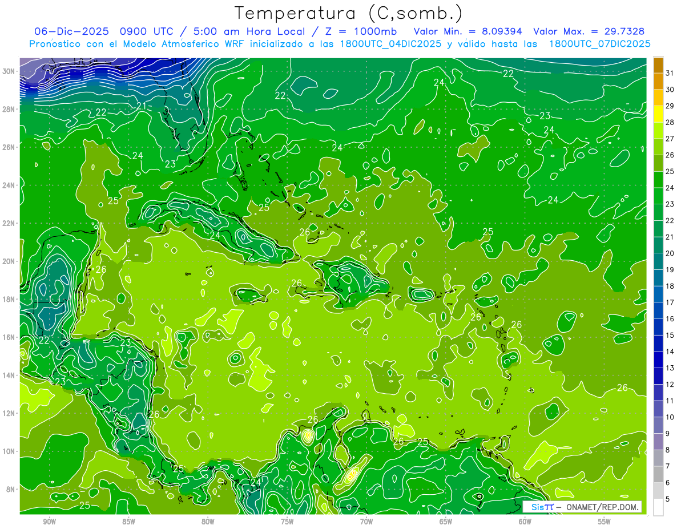Click dark blue color scale segment between 13 and 14
The height and width of the screenshot is (529, 685).
[658, 360]
